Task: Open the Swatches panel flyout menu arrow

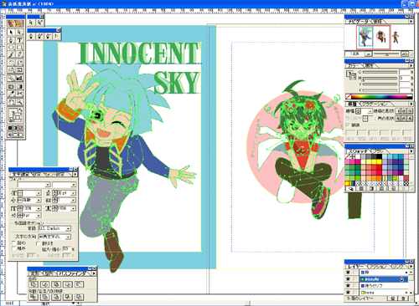Action: (411, 151)
